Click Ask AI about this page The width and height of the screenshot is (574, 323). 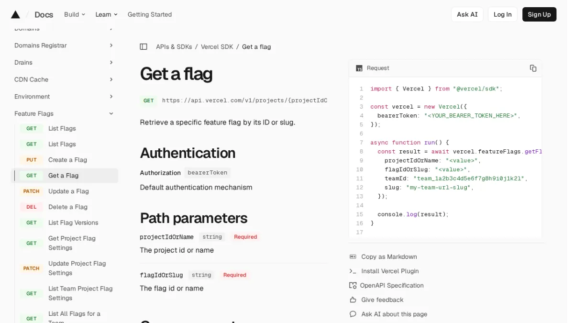pyautogui.click(x=394, y=314)
